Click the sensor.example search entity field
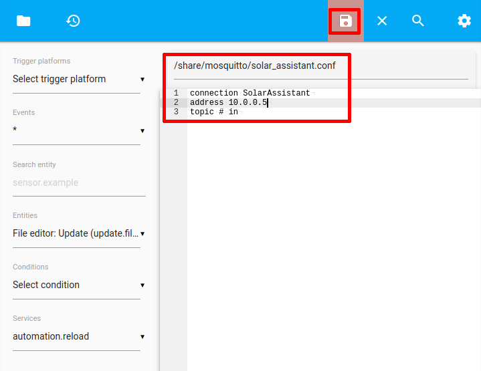 tap(78, 182)
